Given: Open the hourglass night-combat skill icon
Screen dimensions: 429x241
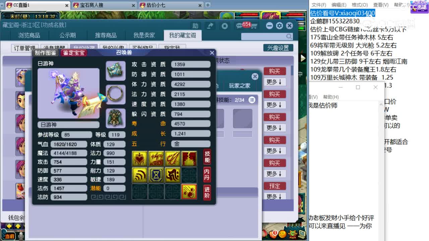Looking at the screenshot, I should (x=156, y=175).
